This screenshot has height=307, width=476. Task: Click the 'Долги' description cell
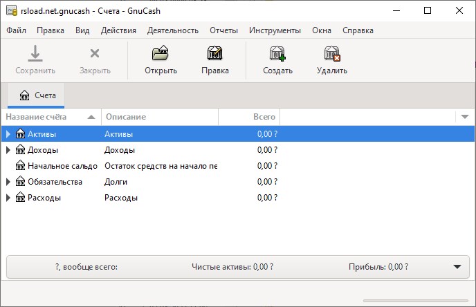(116, 182)
